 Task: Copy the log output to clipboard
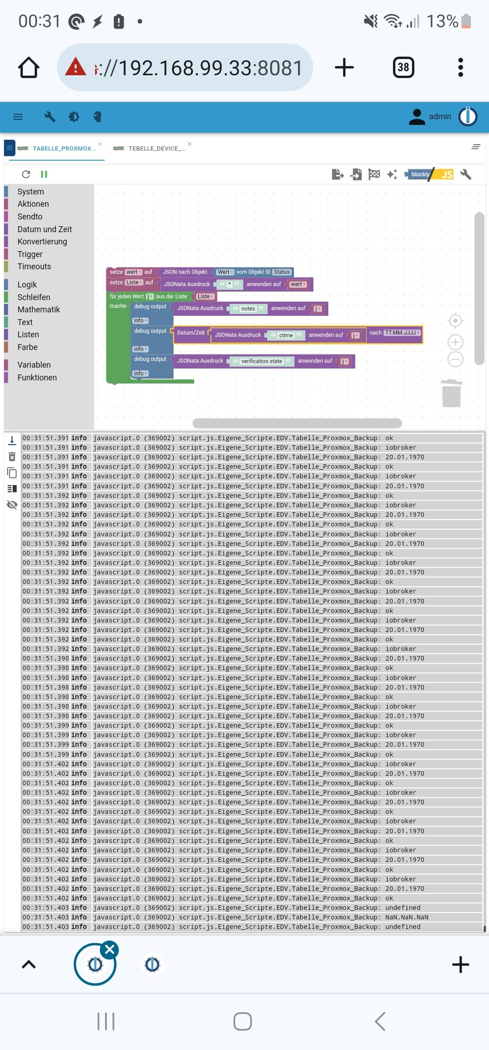point(12,472)
